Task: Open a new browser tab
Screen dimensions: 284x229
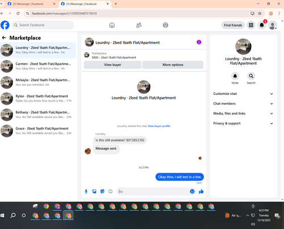Action: point(116,4)
